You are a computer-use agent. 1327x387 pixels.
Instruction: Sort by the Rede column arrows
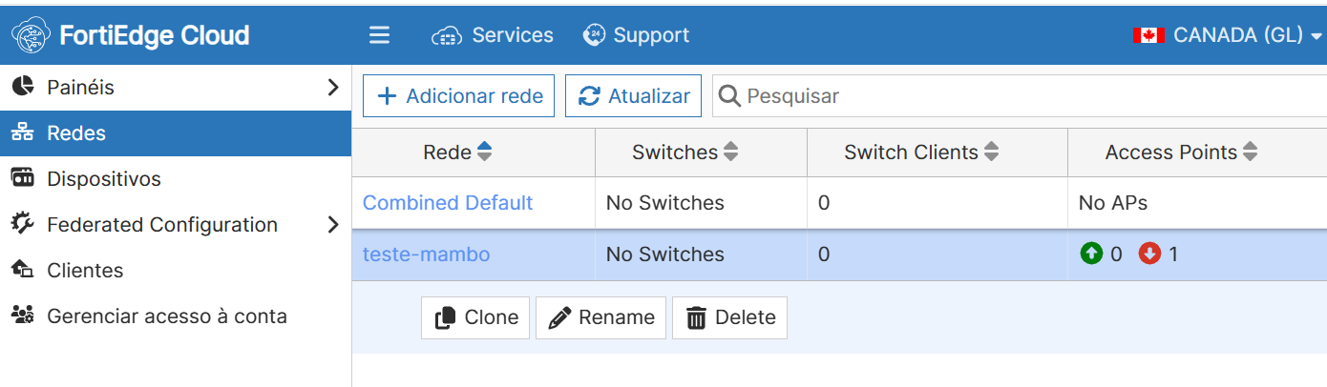pyautogui.click(x=484, y=152)
